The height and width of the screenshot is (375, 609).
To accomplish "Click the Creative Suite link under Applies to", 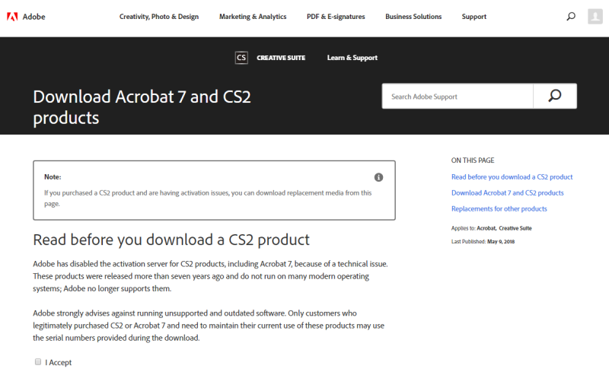I will click(515, 228).
